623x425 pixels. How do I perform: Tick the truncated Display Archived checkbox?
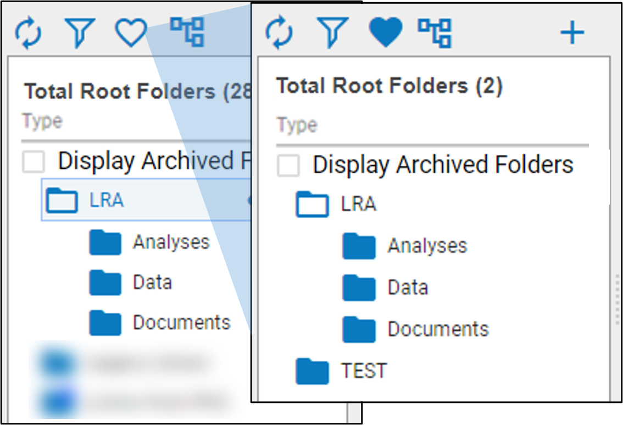click(34, 162)
